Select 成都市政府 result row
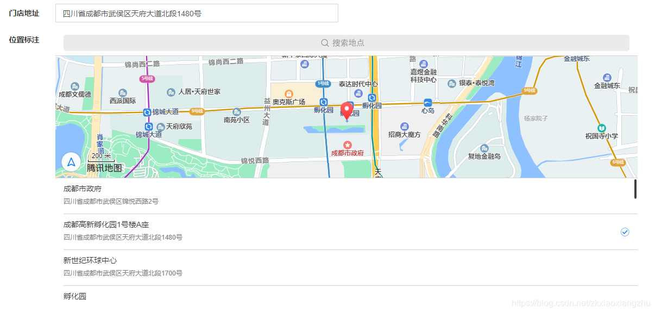This screenshot has width=655, height=313. [347, 196]
